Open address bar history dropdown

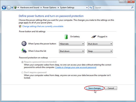pyautogui.click(x=87, y=8)
